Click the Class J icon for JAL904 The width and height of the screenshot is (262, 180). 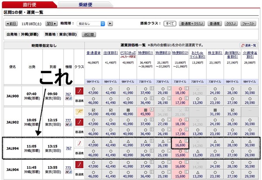(x=79, y=164)
